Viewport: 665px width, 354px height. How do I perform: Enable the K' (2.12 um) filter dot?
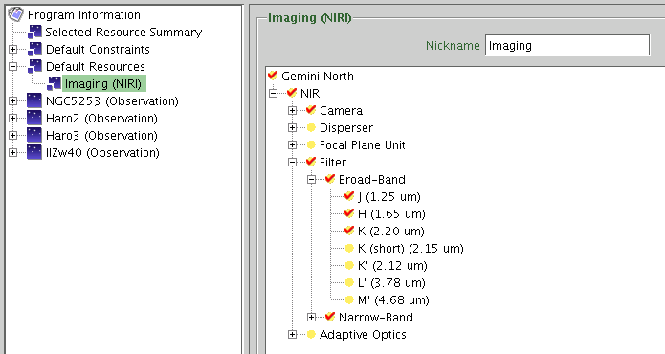pyautogui.click(x=349, y=265)
